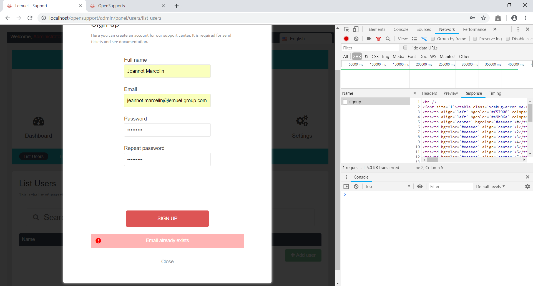Expand the hidden DevTools panels chevron
This screenshot has height=286, width=533.
tap(495, 29)
